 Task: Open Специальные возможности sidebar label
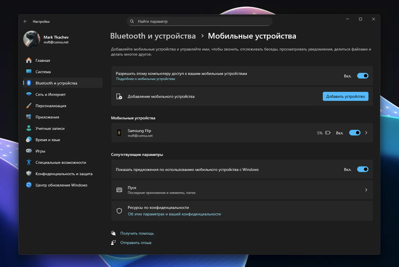[61, 162]
